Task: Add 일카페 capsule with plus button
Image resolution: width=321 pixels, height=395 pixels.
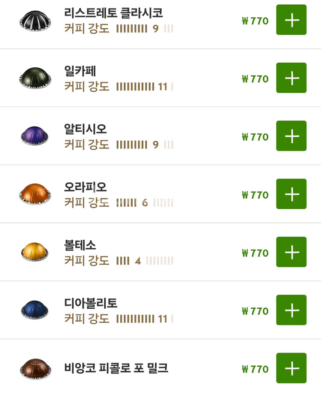Action: point(291,78)
